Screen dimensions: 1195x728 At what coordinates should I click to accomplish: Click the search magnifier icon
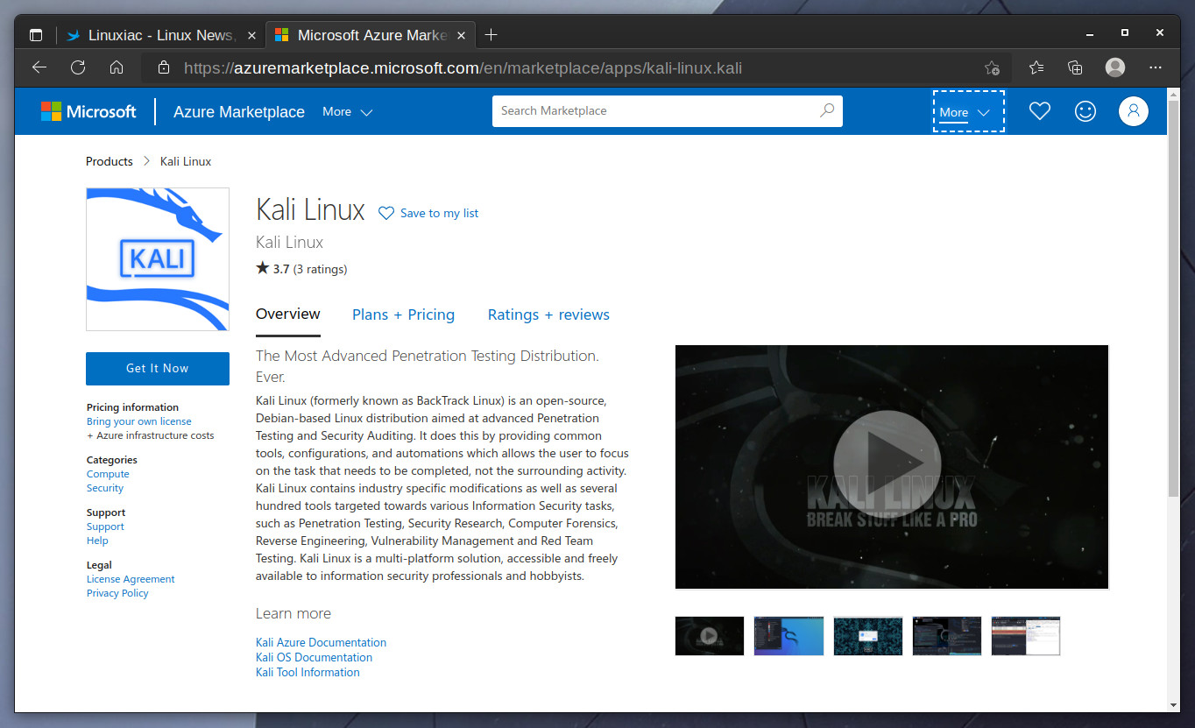(827, 110)
